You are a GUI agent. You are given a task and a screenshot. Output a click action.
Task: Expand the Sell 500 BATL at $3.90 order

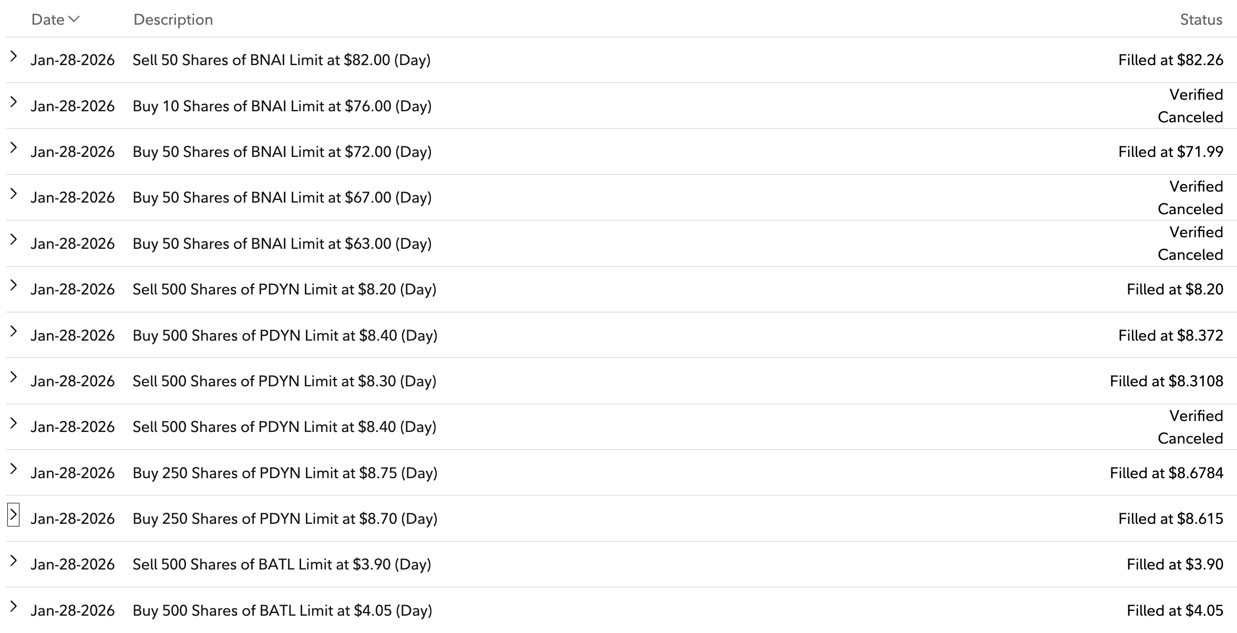point(14,561)
